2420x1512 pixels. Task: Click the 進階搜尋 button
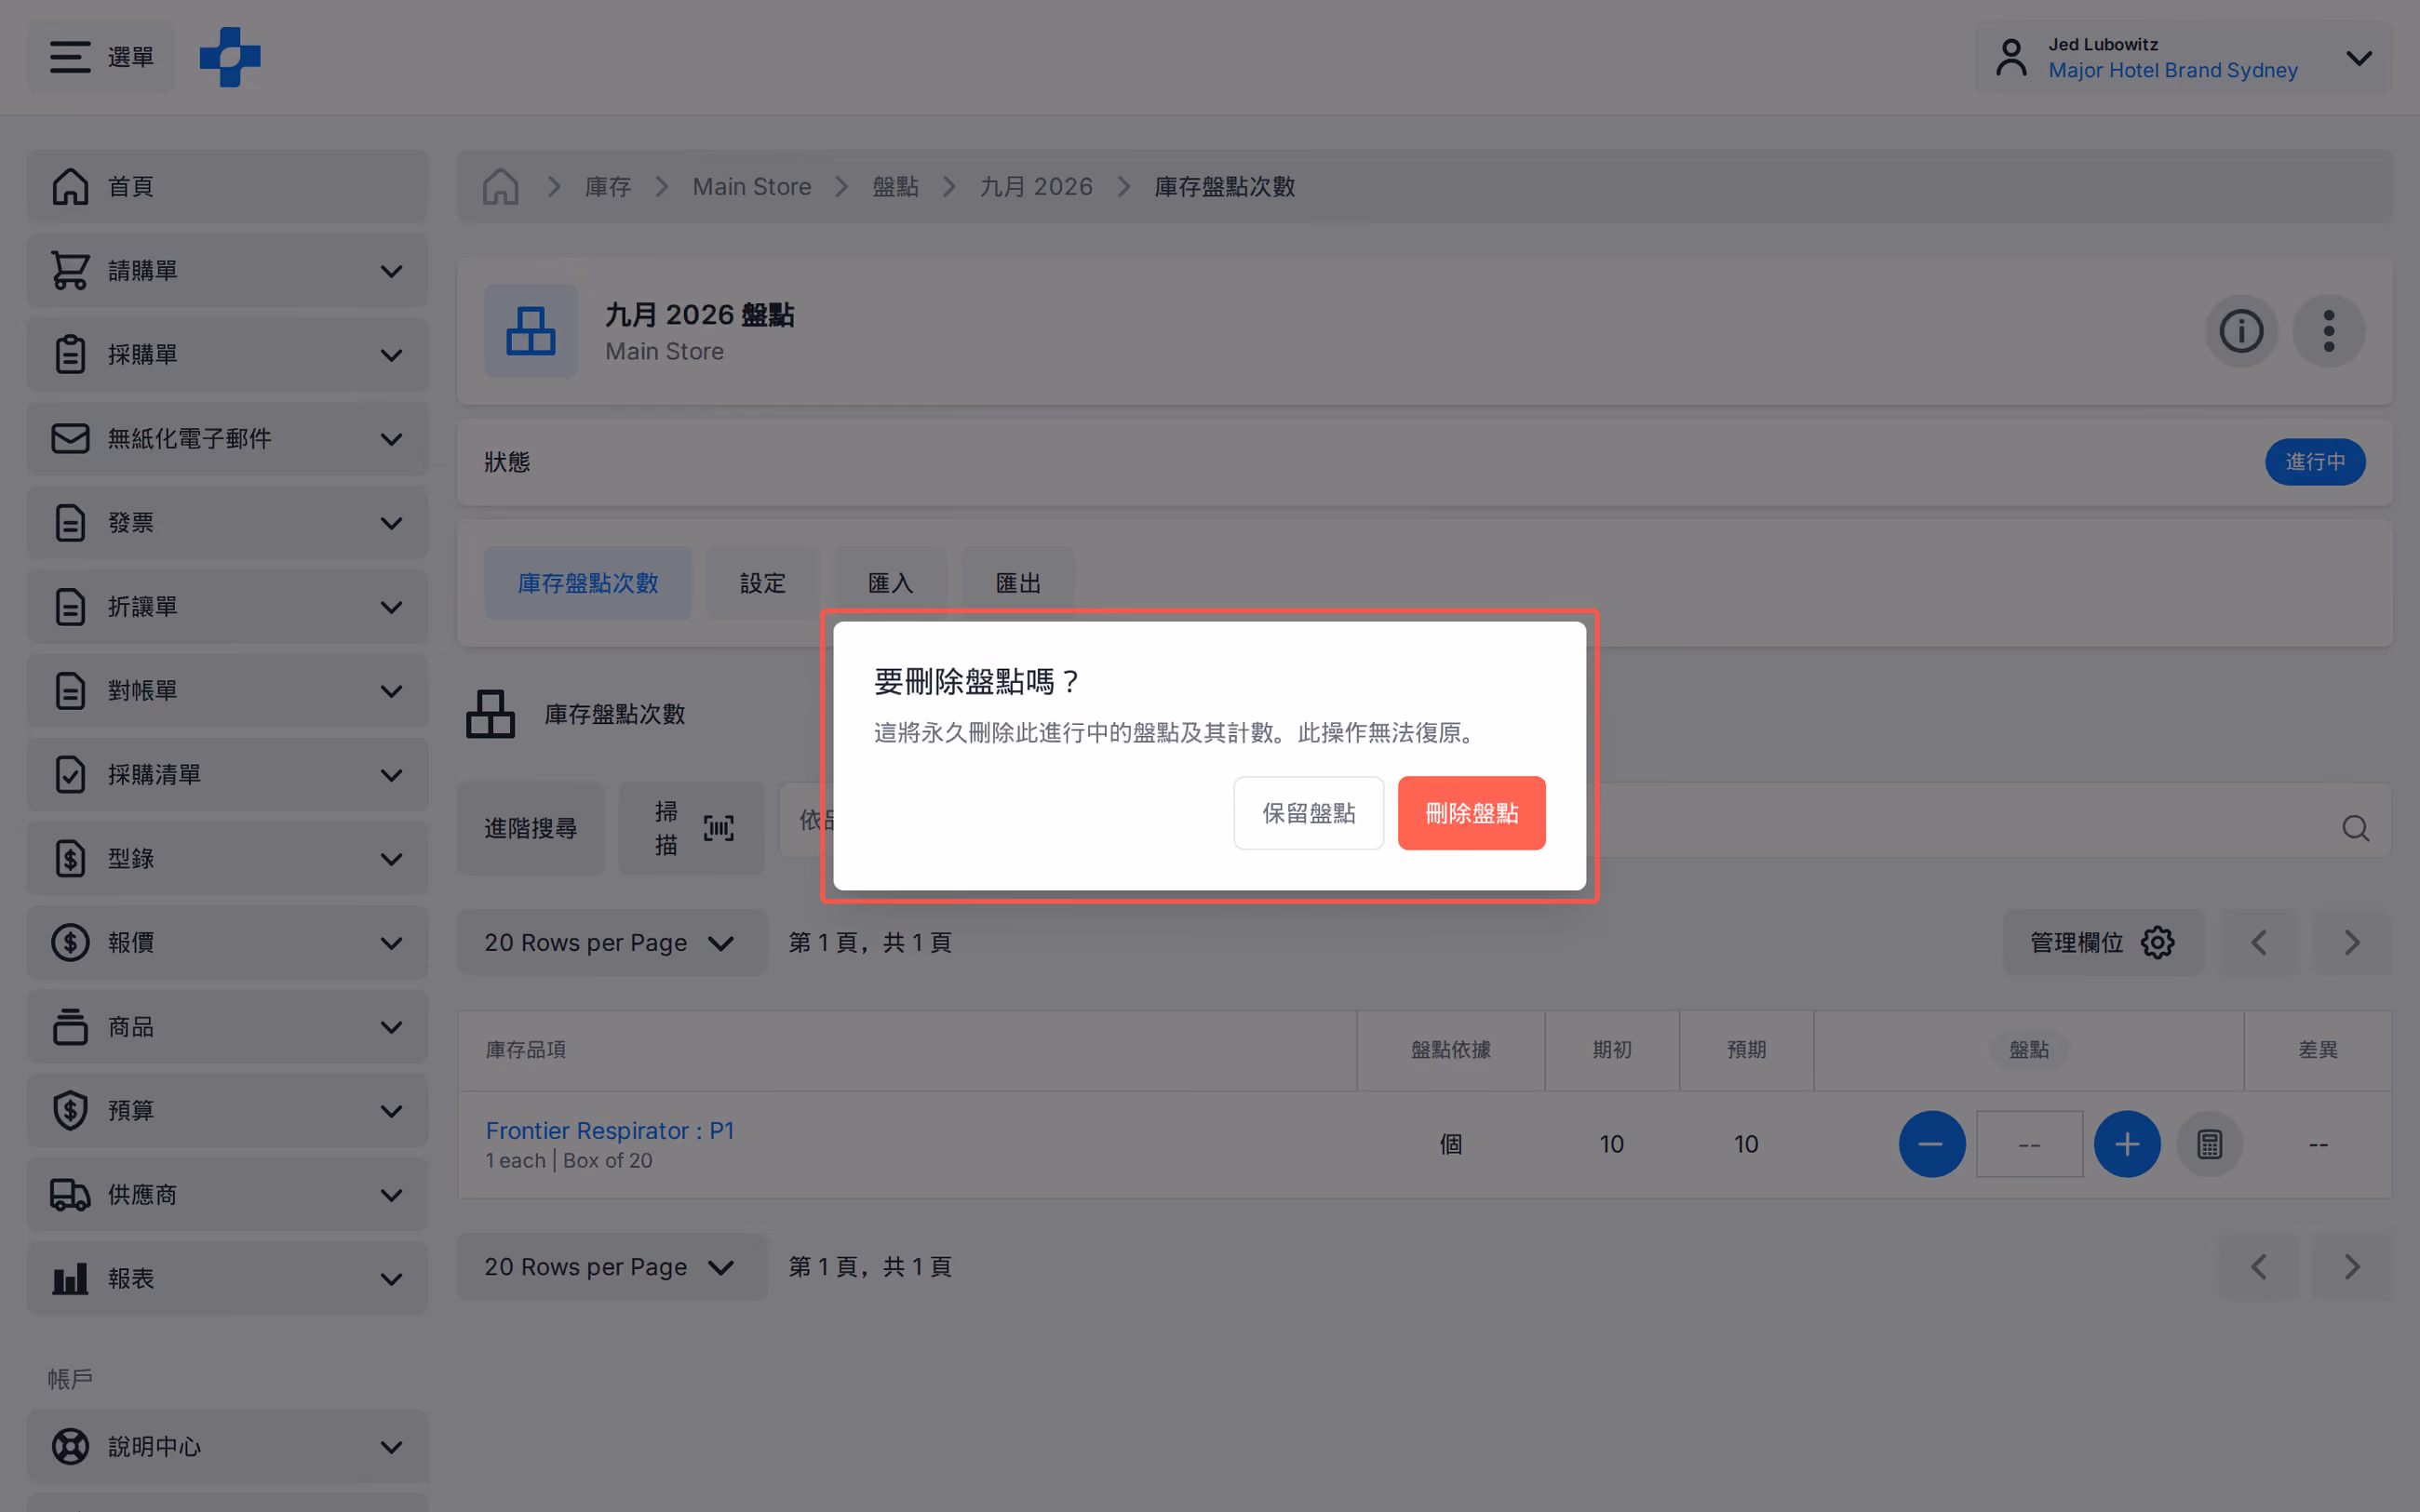point(531,828)
